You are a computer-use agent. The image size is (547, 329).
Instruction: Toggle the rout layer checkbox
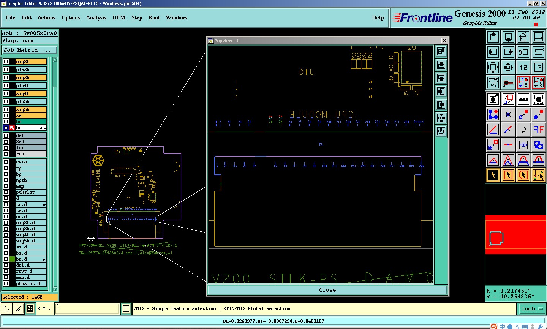pos(6,154)
